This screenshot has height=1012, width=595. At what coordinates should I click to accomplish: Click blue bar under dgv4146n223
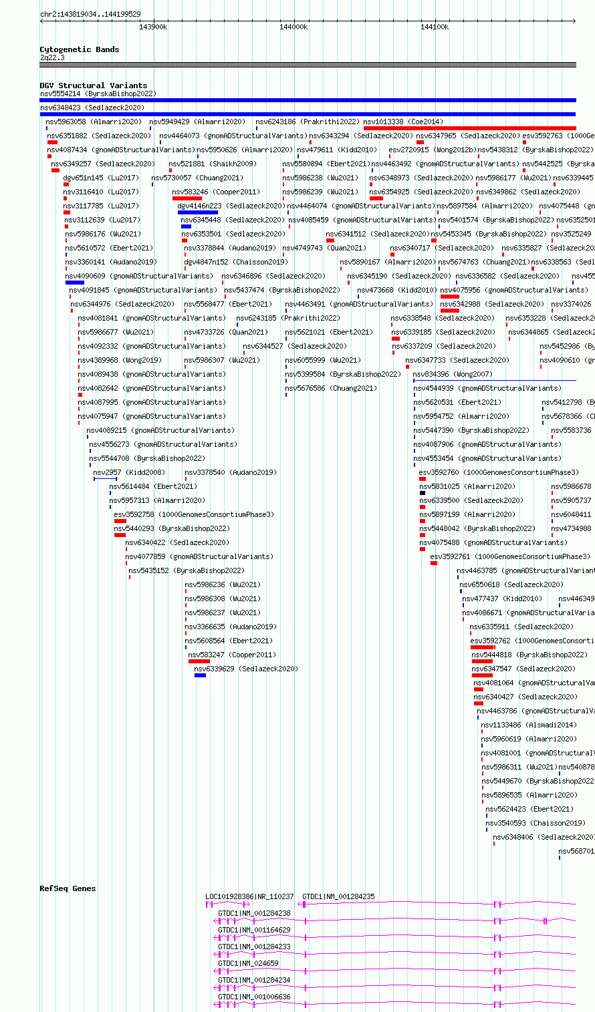pyautogui.click(x=198, y=212)
